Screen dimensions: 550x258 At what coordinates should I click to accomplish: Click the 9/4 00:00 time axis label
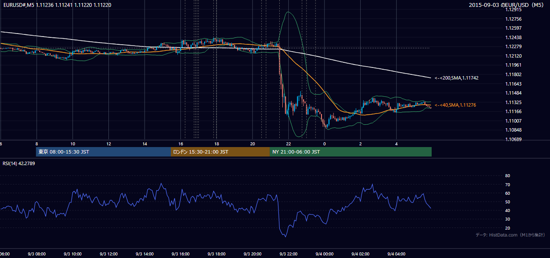[324, 254]
